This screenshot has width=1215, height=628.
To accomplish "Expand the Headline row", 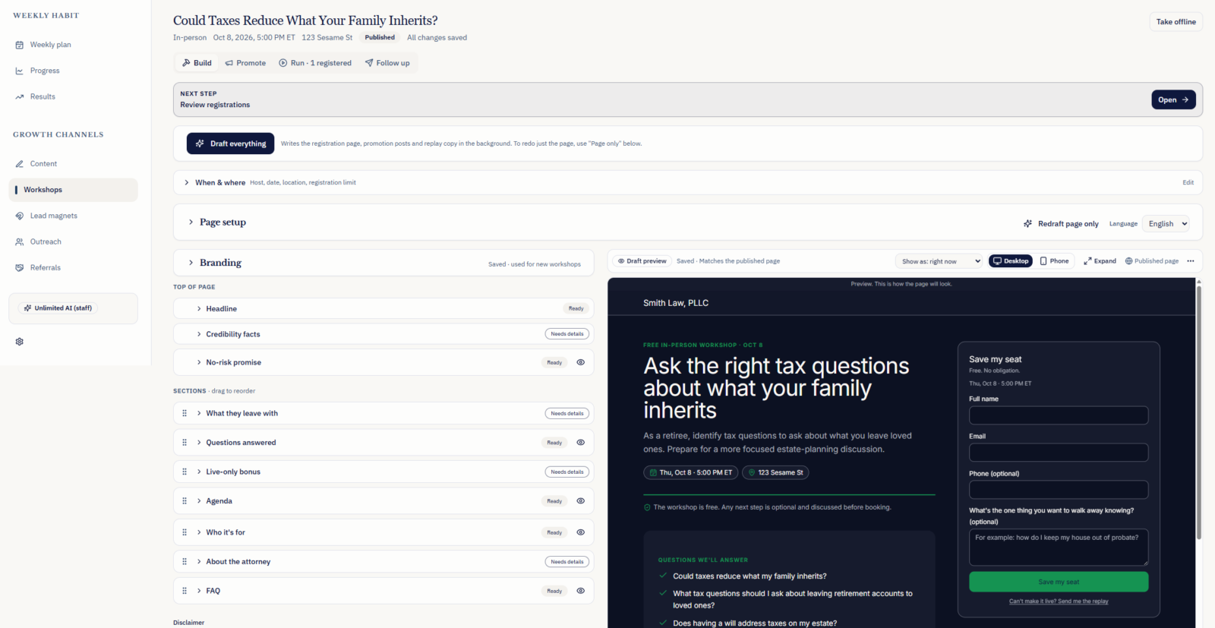I will [383, 309].
